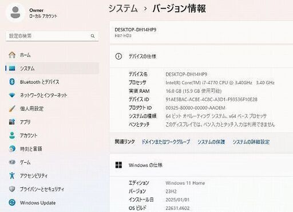Open 時刻と言語 globe icon

(12, 148)
